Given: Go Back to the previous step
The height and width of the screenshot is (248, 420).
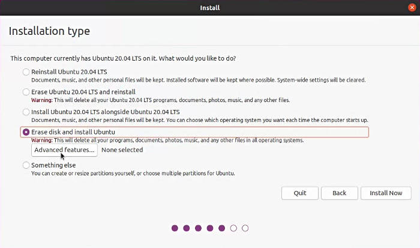Looking at the screenshot, I should [x=340, y=193].
